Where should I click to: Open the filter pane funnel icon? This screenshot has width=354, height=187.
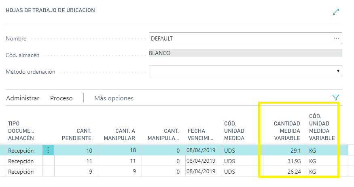[x=336, y=98]
